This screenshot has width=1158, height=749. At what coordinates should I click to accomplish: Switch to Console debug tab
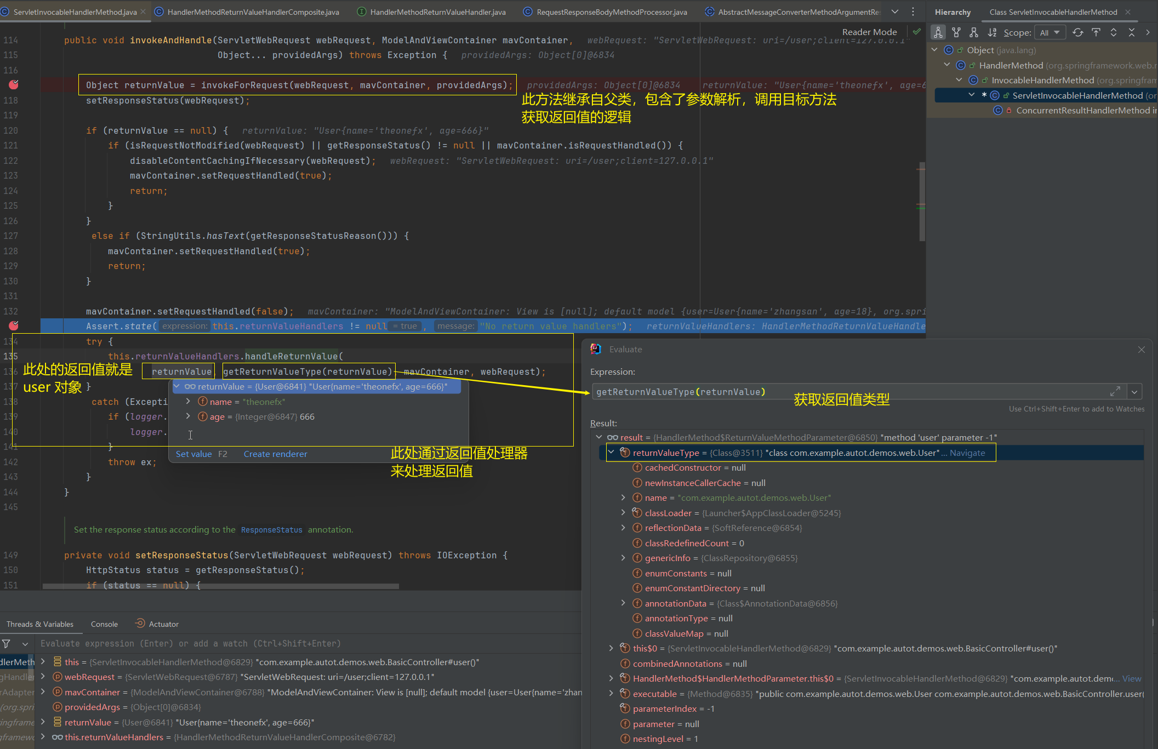tap(104, 624)
